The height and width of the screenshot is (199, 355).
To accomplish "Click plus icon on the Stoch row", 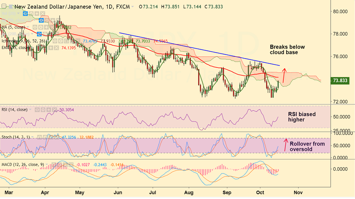I will 51,137.
